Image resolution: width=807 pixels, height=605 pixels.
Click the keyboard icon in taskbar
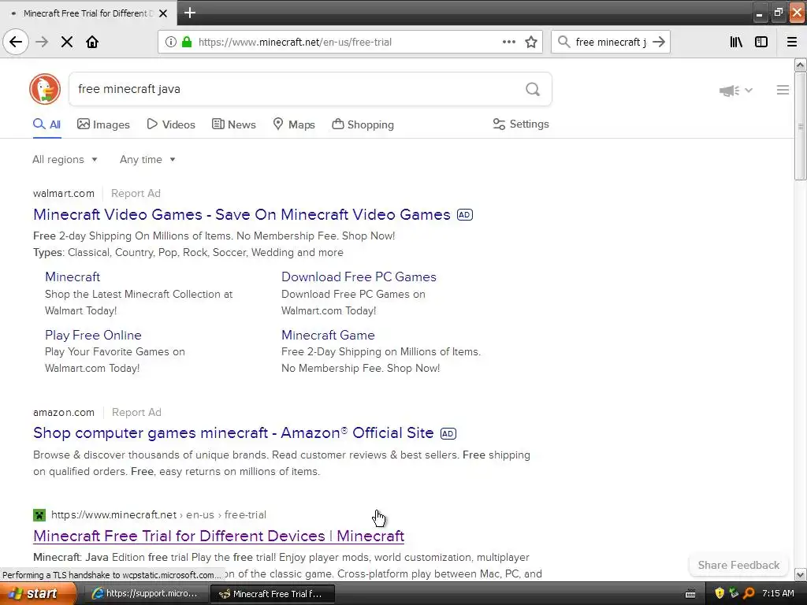tap(690, 594)
